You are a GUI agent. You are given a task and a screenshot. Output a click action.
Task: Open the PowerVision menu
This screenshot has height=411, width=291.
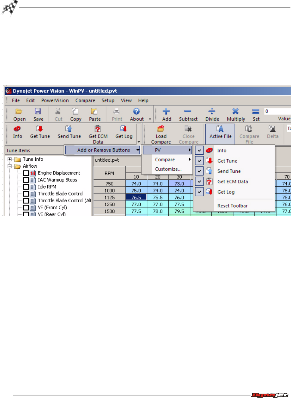(x=55, y=100)
